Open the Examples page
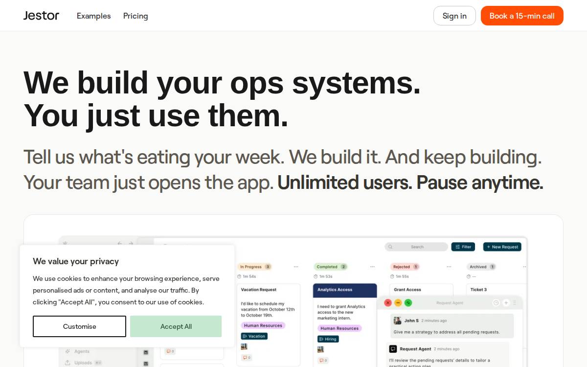The height and width of the screenshot is (367, 587). (x=94, y=16)
